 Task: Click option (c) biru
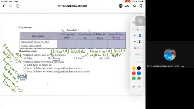click(x=78, y=58)
